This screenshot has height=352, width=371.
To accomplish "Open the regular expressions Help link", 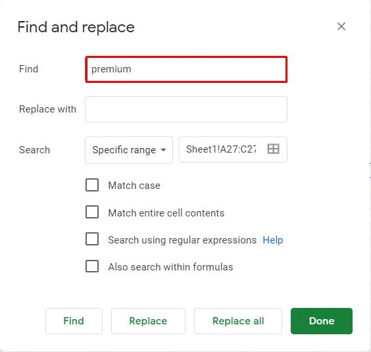I will pyautogui.click(x=272, y=240).
